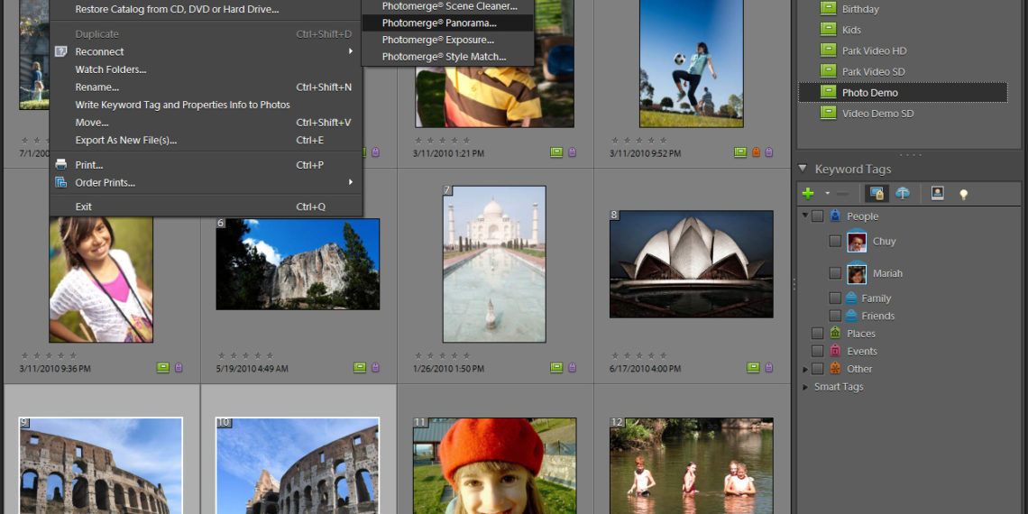Expand the Other tag category
1028x514 pixels.
tap(805, 369)
